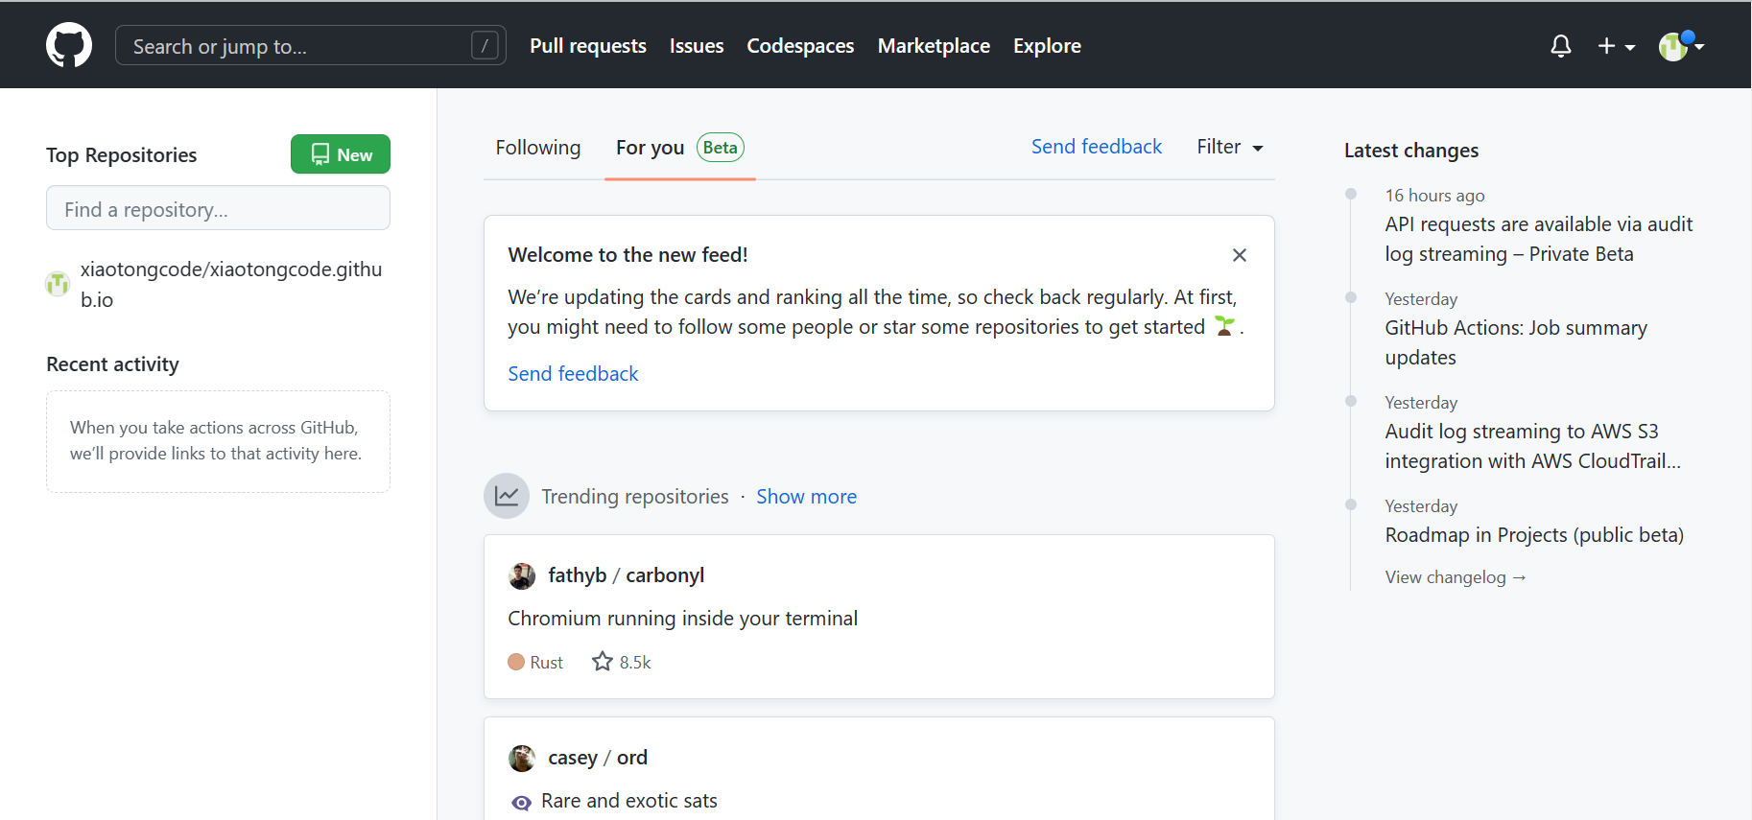Open Pull requests in top nav

tap(588, 46)
